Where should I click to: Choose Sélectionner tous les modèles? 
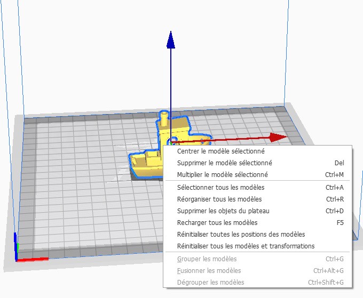(258, 188)
